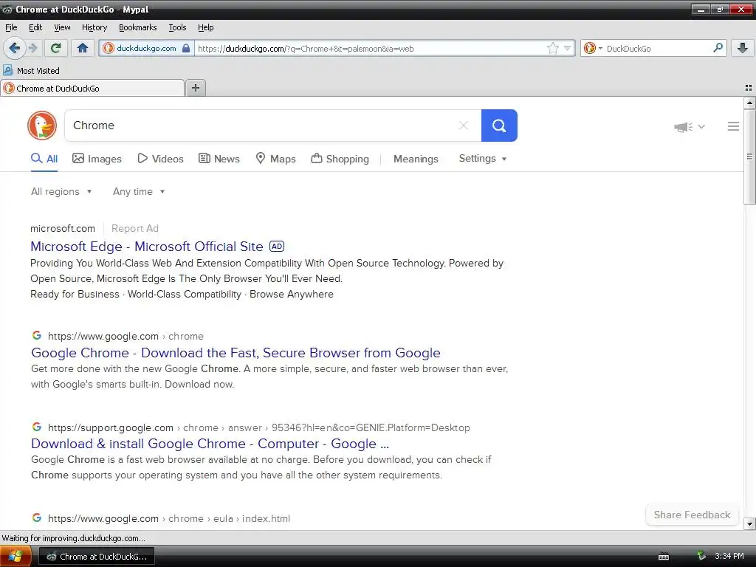756x567 pixels.
Task: Click the DuckDuckGo duck logo
Action: click(x=42, y=126)
